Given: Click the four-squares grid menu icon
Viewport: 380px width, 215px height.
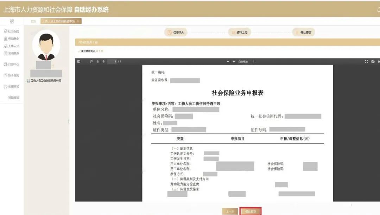Looking at the screenshot, I should (12, 21).
